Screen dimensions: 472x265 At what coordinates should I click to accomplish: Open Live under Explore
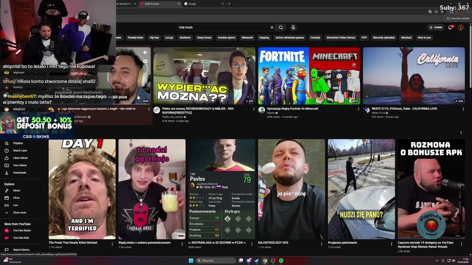(15, 205)
